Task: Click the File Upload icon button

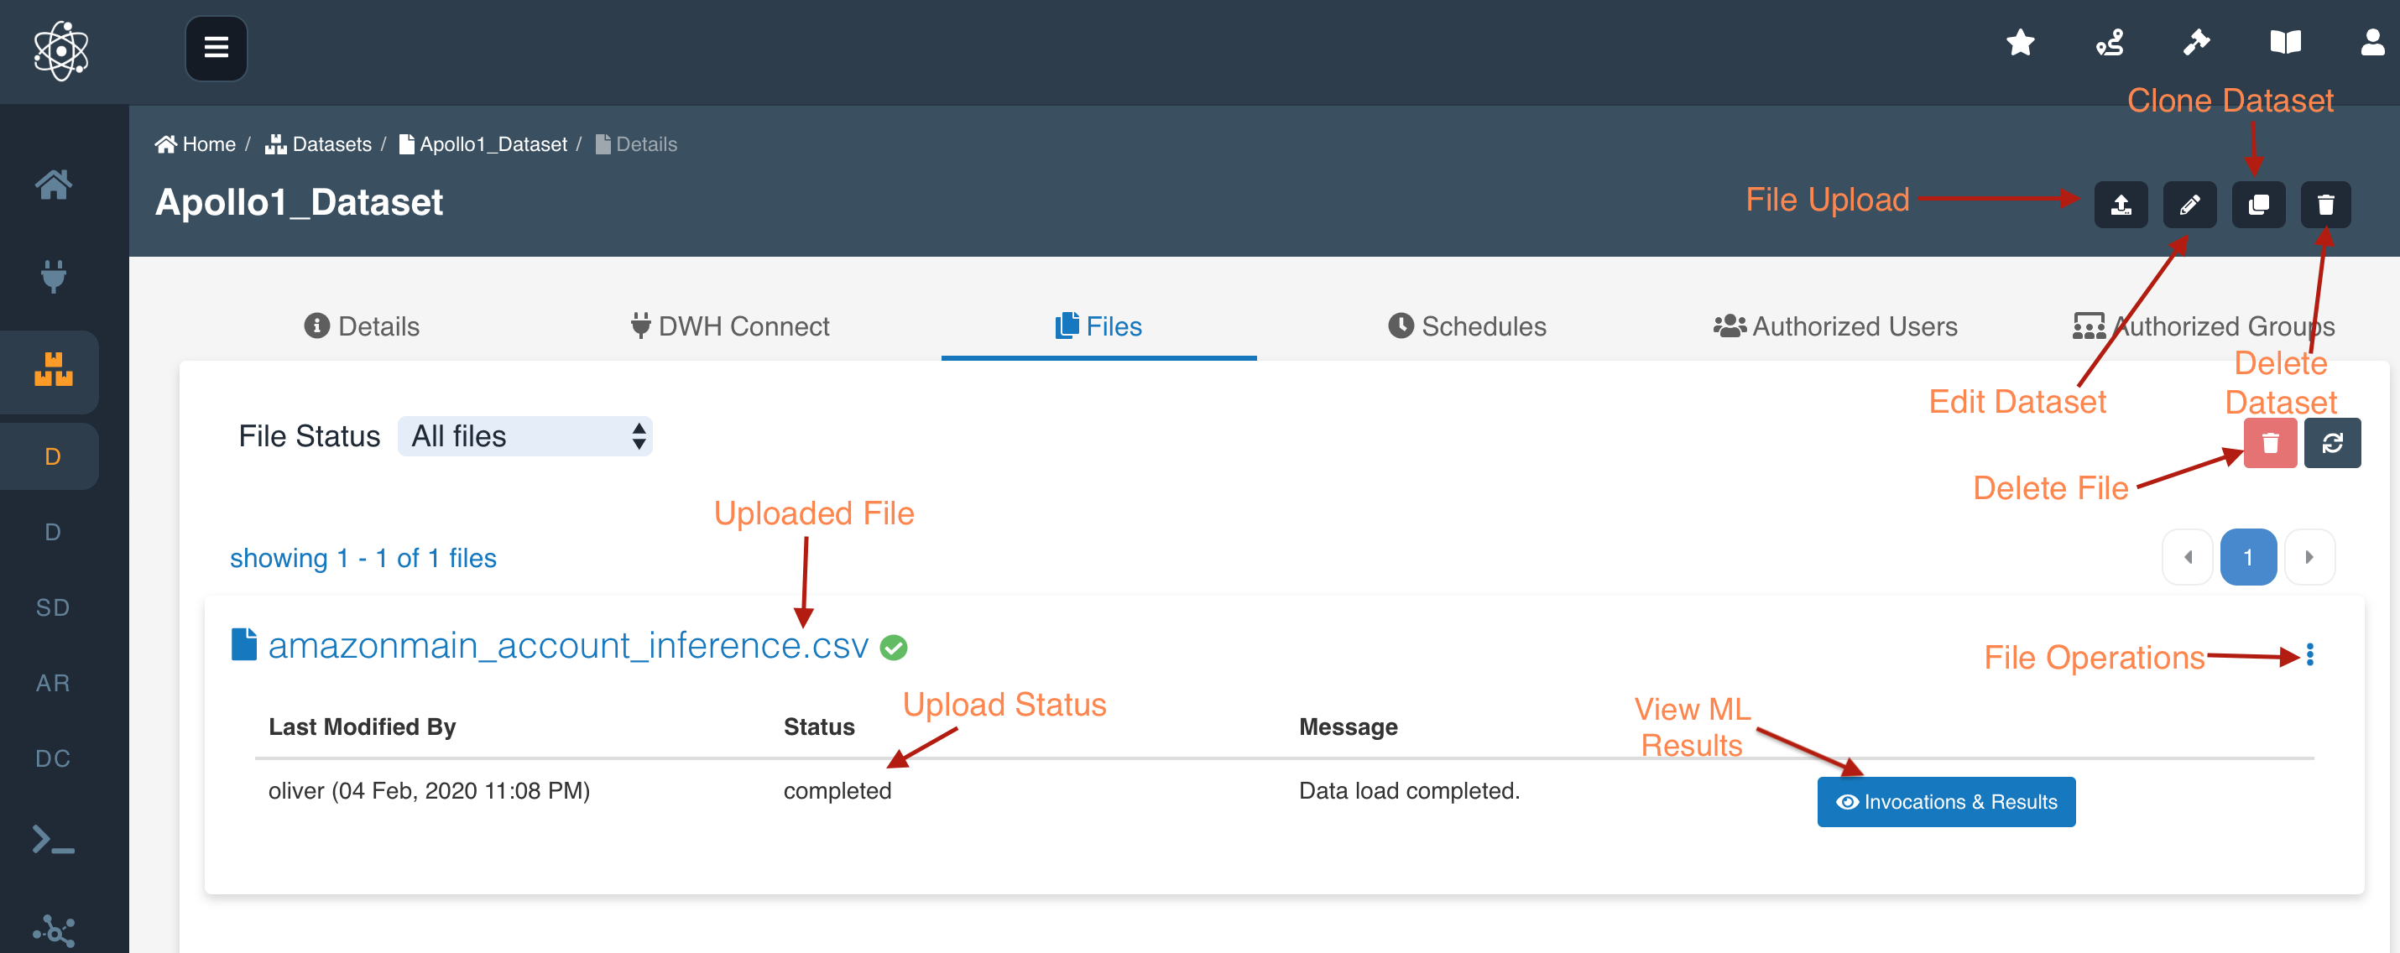Action: [x=2121, y=205]
